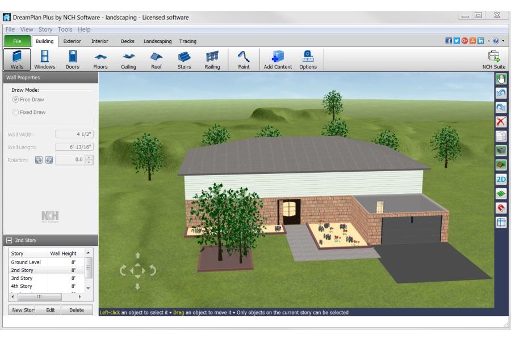Share on Facebook

point(449,41)
